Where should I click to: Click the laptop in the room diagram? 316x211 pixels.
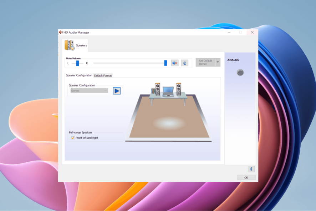pos(168,92)
